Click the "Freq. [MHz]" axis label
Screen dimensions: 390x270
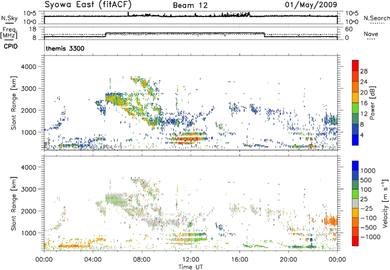pyautogui.click(x=9, y=33)
